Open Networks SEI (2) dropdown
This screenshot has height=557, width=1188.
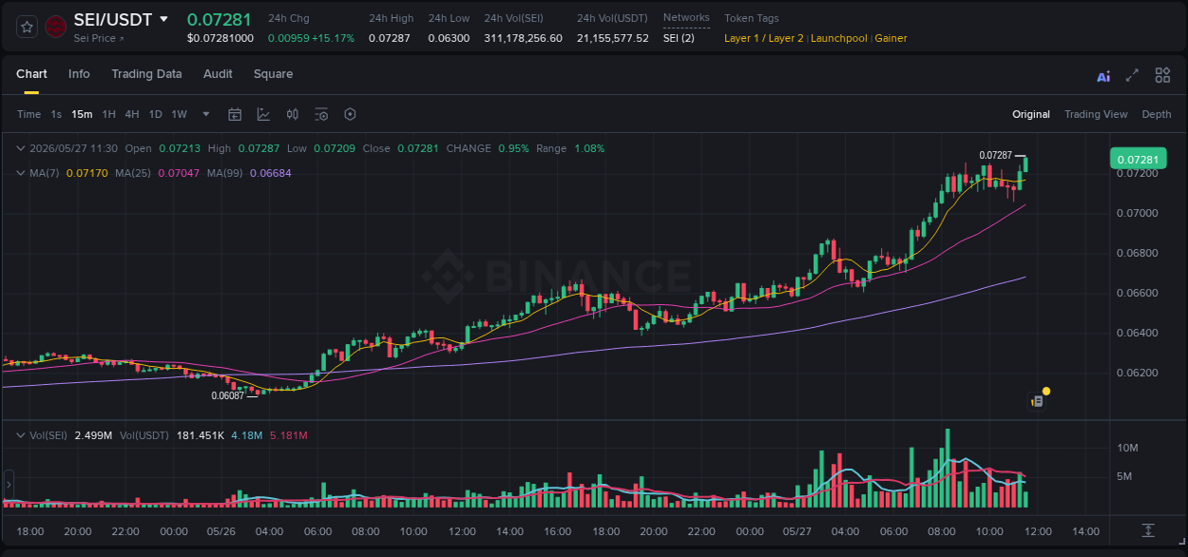pos(679,38)
